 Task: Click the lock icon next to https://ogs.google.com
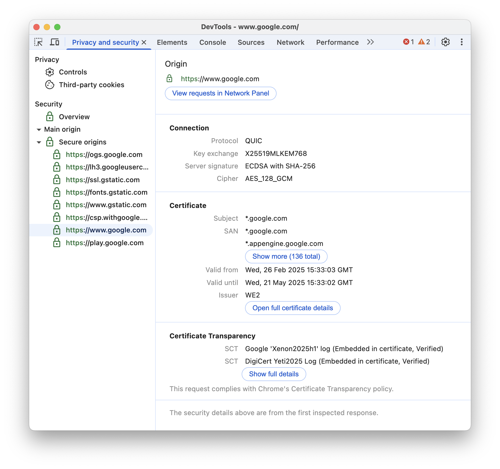point(57,154)
